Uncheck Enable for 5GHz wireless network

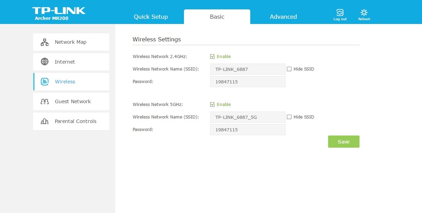click(212, 104)
